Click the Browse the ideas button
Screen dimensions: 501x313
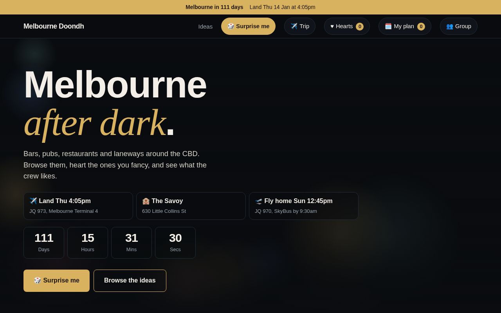[x=130, y=281]
